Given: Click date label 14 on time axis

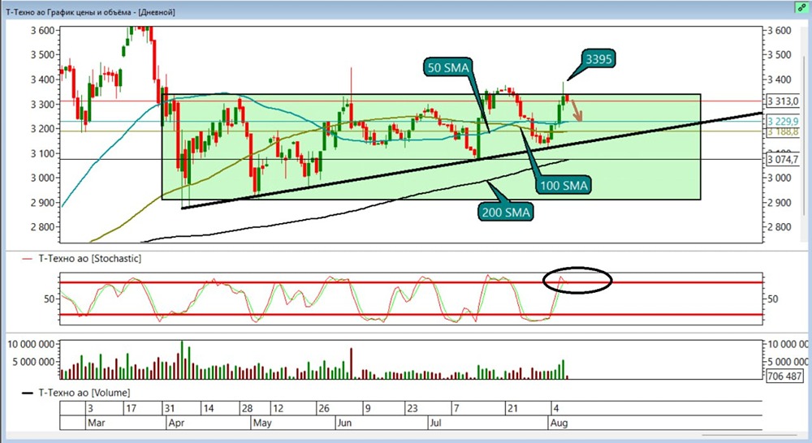Looking at the screenshot, I should point(208,408).
